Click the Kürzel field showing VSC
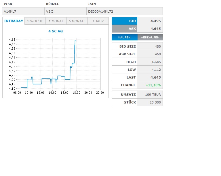Screen dimensions: 221x176 pyautogui.click(x=65, y=11)
